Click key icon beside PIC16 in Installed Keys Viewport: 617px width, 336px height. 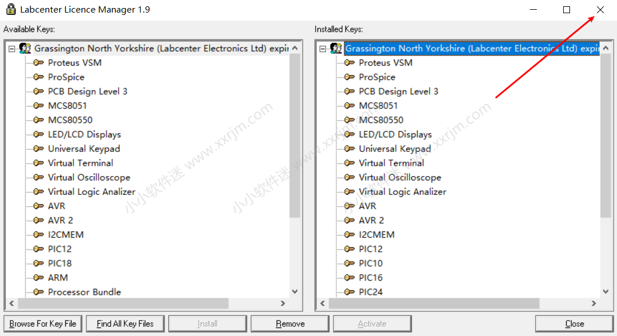[x=349, y=278]
